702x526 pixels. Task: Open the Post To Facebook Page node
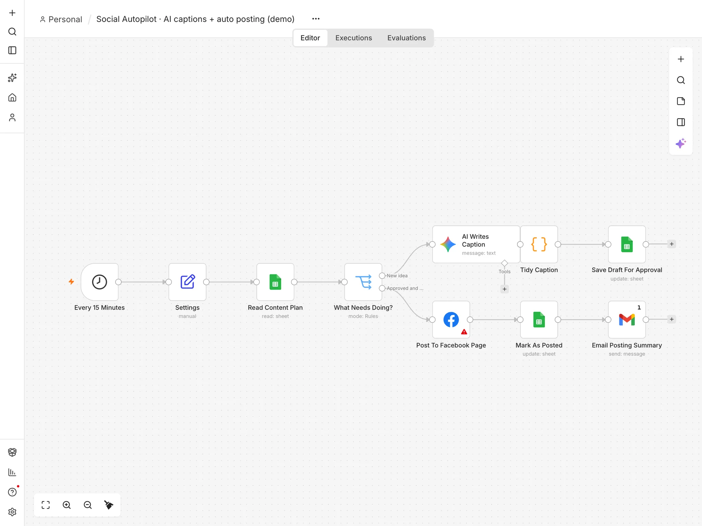click(x=451, y=320)
